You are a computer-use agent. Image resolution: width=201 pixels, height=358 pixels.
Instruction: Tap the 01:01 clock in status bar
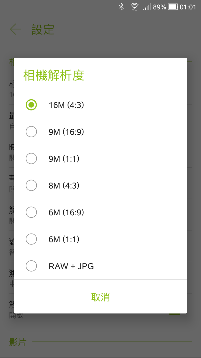click(x=188, y=7)
